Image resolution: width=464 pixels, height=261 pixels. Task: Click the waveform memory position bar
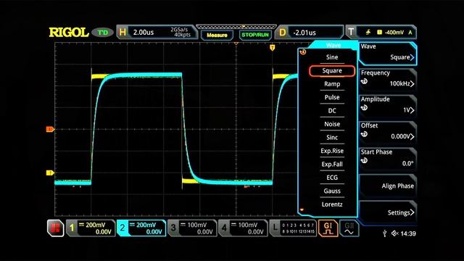236,27
